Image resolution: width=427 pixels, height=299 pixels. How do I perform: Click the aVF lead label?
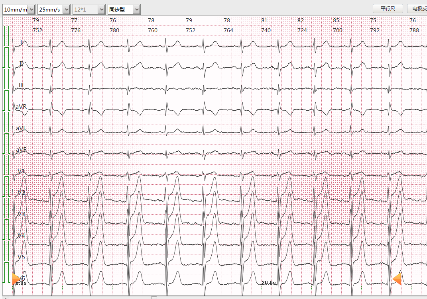point(21,150)
